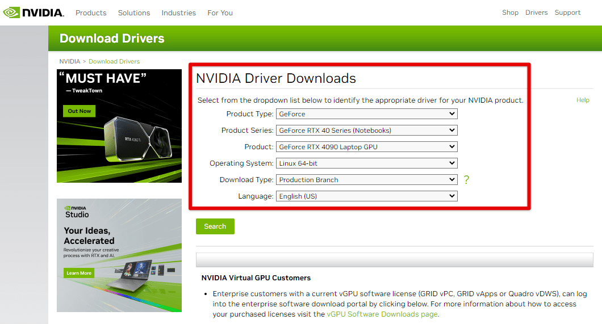This screenshot has width=602, height=324.
Task: Click the NVIDIA Virtual GPU Customers heading
Action: [x=256, y=277]
